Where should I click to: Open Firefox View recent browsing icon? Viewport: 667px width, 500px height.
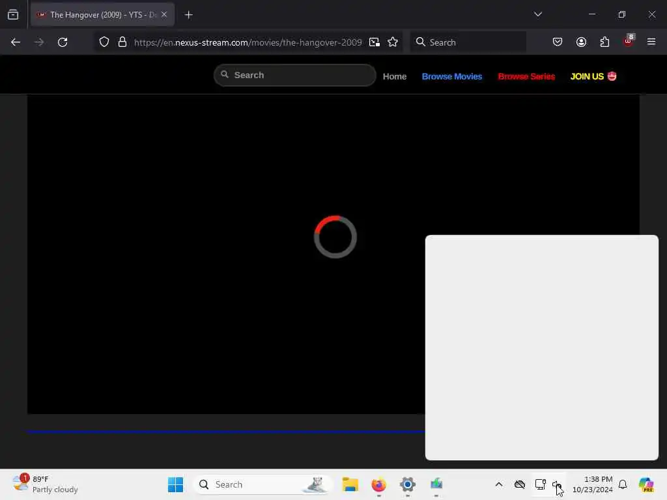[13, 15]
